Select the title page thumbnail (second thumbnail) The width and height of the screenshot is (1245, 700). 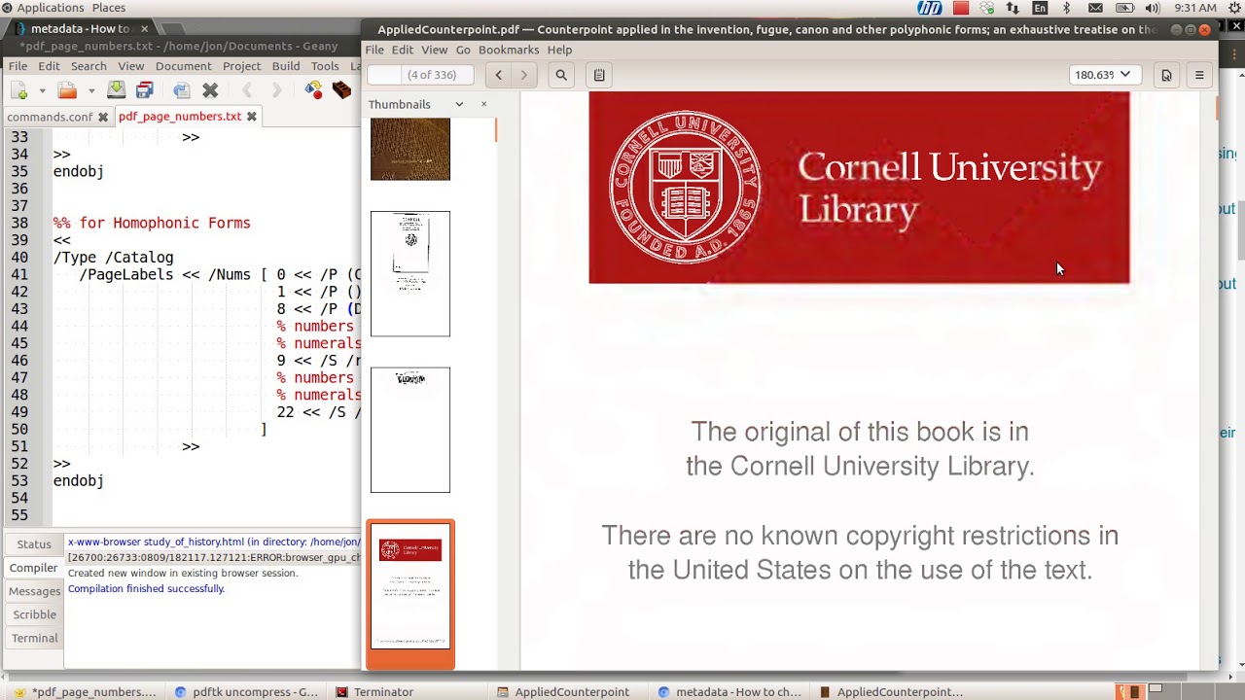tap(410, 273)
